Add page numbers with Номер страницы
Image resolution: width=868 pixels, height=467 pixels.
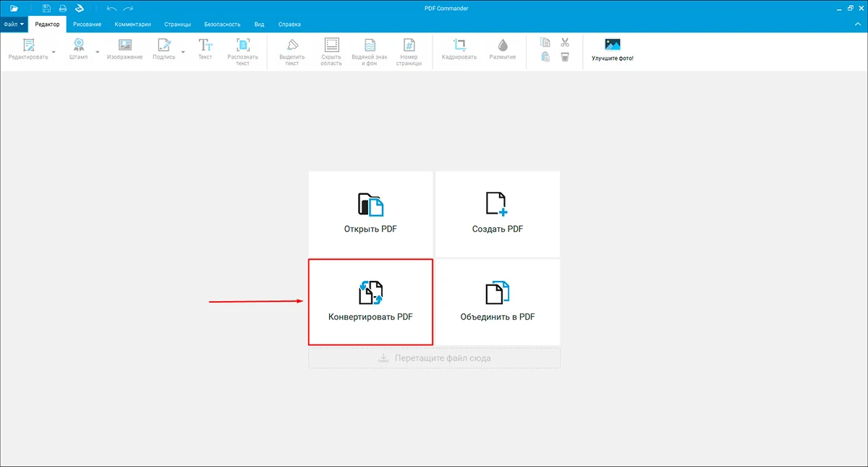pyautogui.click(x=409, y=52)
